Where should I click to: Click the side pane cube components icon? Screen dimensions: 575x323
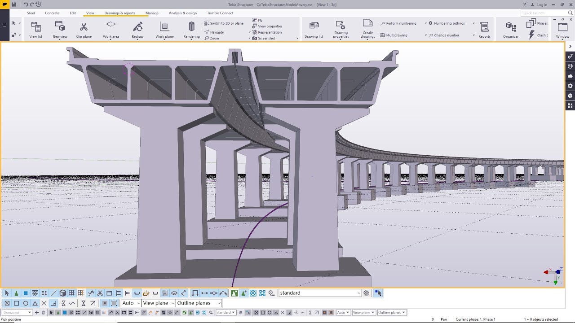pyautogui.click(x=570, y=96)
